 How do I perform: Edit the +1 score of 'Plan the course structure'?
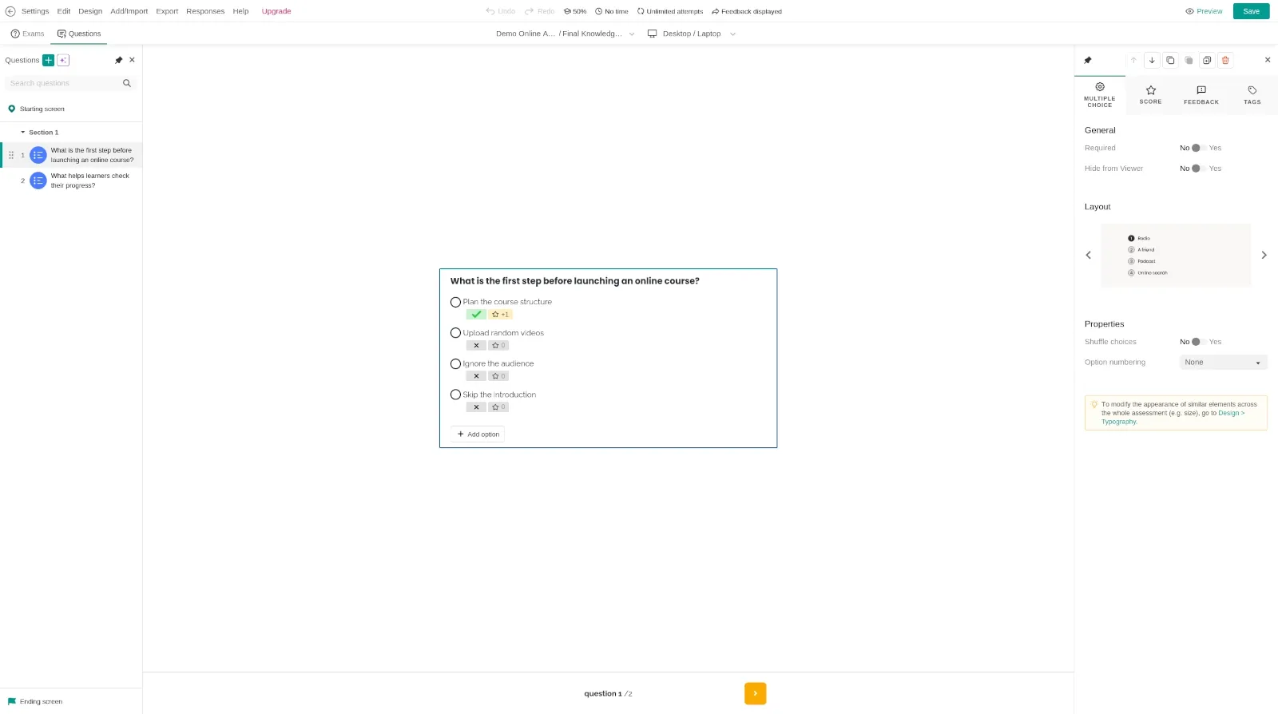(x=500, y=315)
